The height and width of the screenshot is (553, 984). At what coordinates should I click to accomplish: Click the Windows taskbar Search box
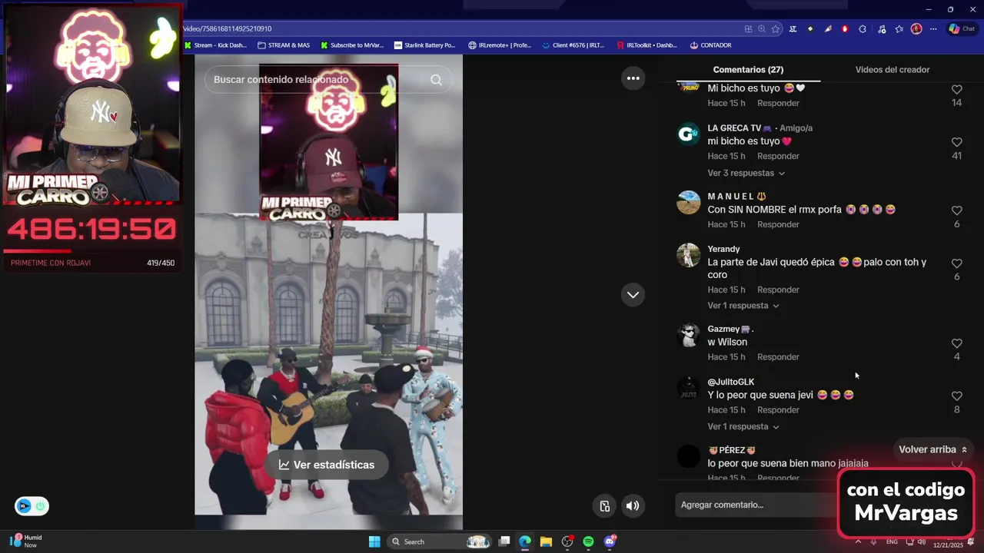pos(440,541)
